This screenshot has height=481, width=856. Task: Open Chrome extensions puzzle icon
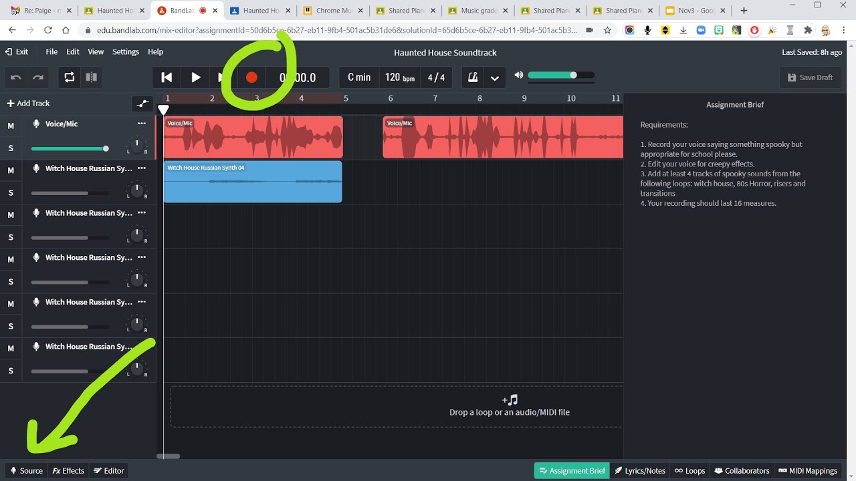point(808,30)
